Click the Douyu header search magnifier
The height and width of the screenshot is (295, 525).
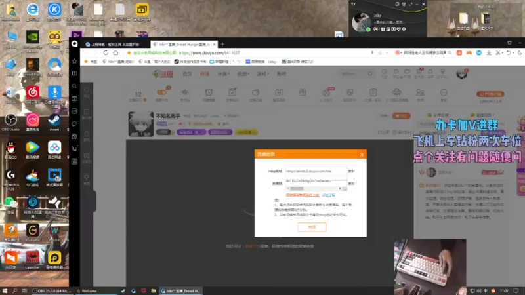[x=370, y=74]
